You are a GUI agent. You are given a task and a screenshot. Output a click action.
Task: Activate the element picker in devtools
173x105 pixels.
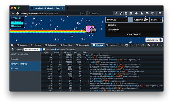12,45
